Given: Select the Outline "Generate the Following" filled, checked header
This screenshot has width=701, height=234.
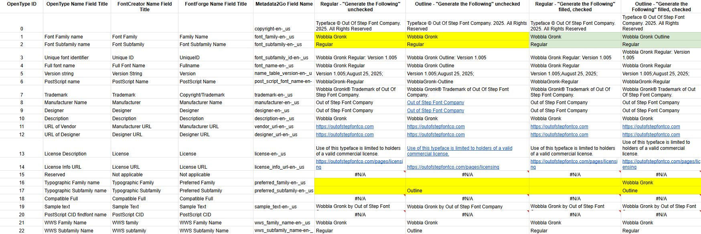Looking at the screenshot, I should (x=661, y=7).
